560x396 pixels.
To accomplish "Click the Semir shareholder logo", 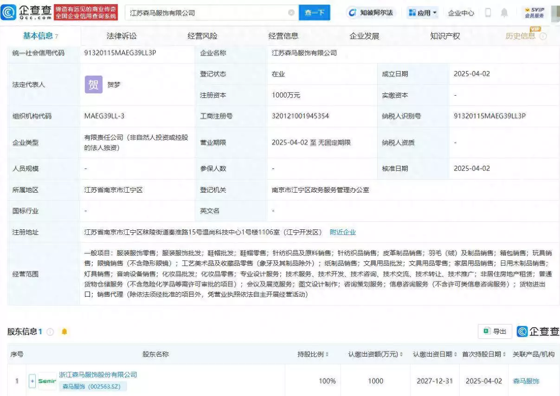I will [x=47, y=381].
